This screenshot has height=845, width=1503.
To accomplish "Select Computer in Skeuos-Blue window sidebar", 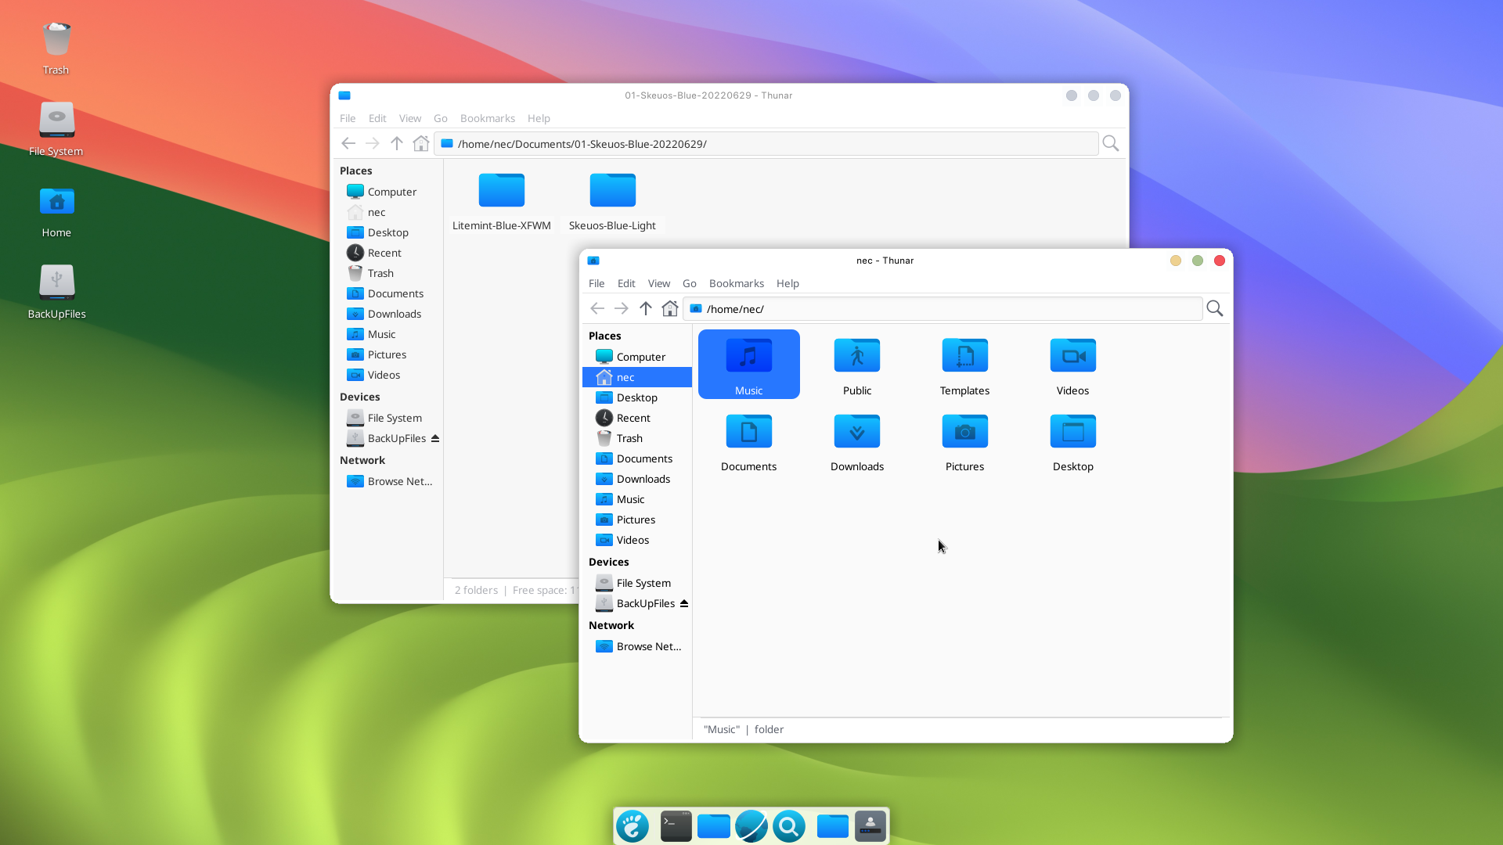I will tap(388, 192).
